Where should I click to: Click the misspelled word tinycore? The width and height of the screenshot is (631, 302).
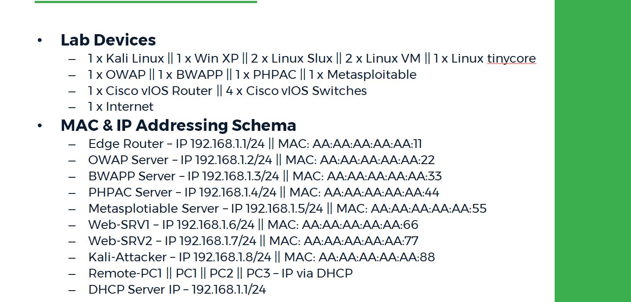click(x=511, y=59)
